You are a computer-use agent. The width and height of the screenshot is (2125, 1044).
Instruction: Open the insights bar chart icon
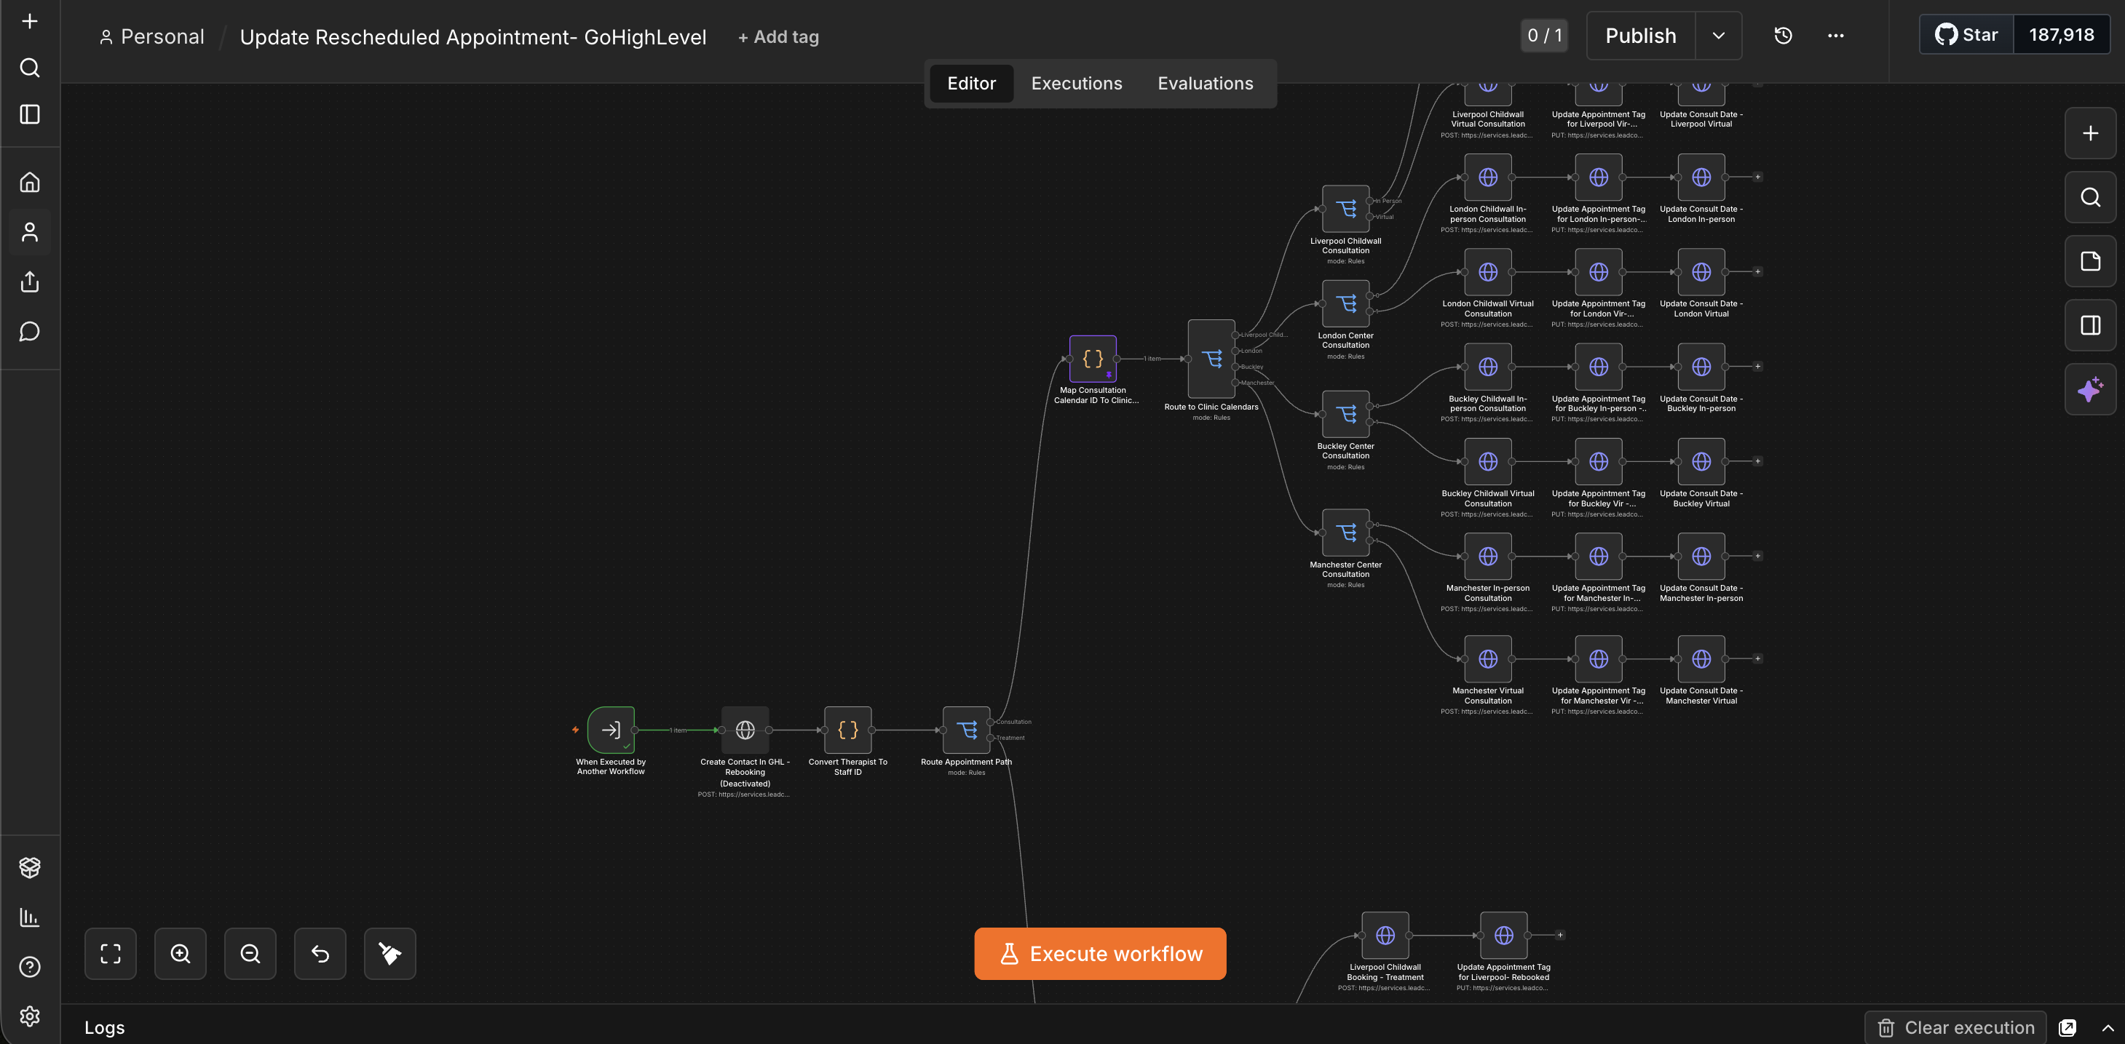click(x=30, y=917)
